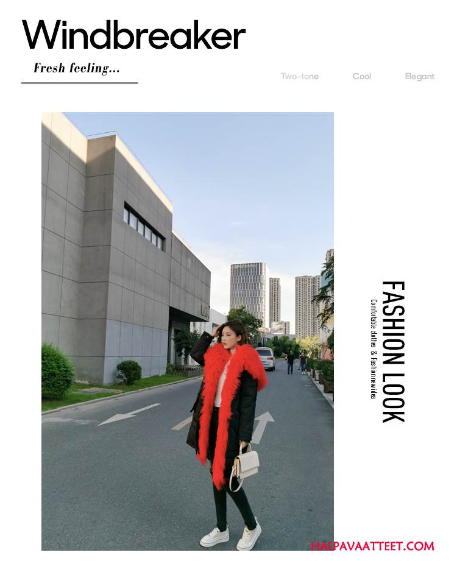The width and height of the screenshot is (457, 569).
Task: Select the "Cool" label
Action: coord(361,76)
